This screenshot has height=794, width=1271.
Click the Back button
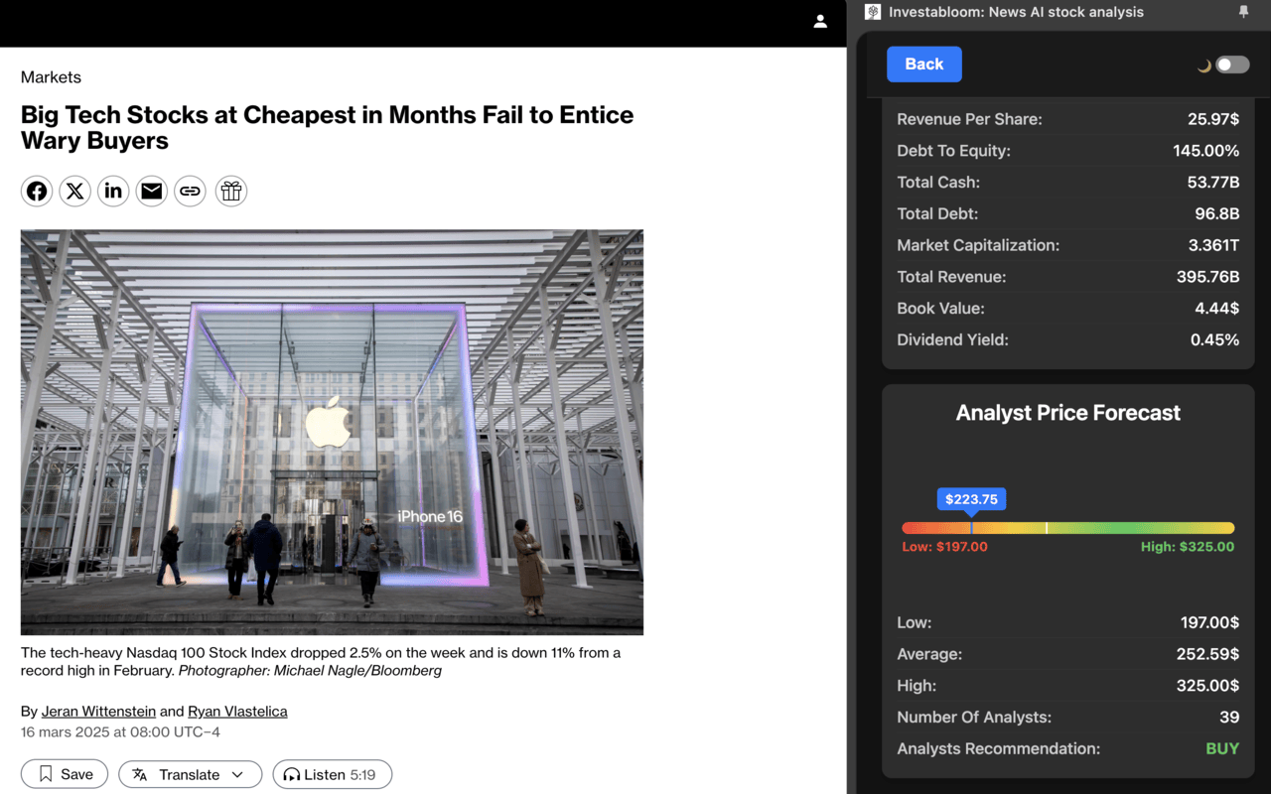pyautogui.click(x=924, y=65)
